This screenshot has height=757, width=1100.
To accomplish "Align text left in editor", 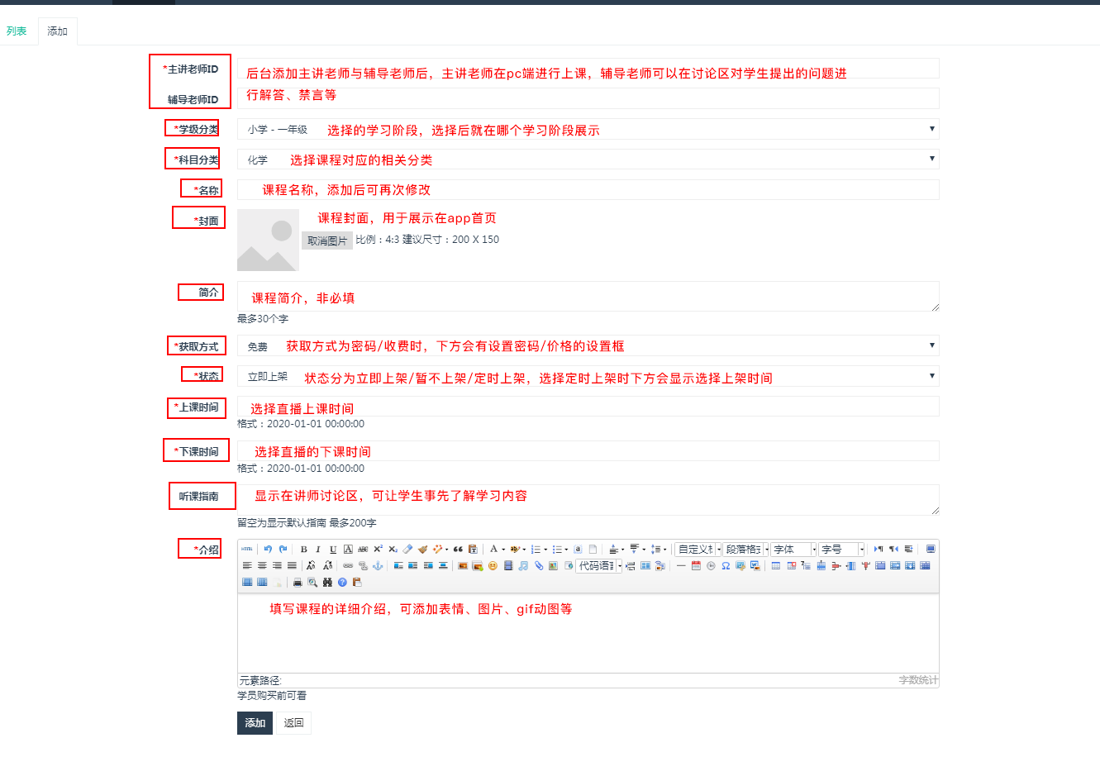I will tap(247, 565).
